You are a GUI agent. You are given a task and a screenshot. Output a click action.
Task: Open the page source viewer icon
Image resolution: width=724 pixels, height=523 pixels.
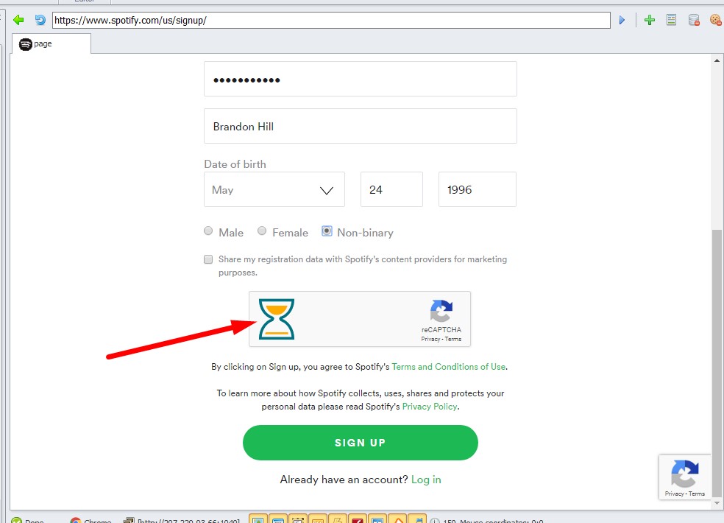[x=671, y=20]
